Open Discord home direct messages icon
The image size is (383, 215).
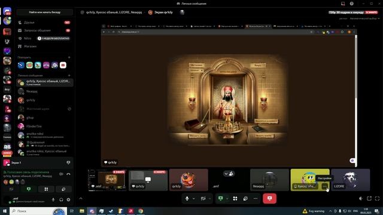7,11
